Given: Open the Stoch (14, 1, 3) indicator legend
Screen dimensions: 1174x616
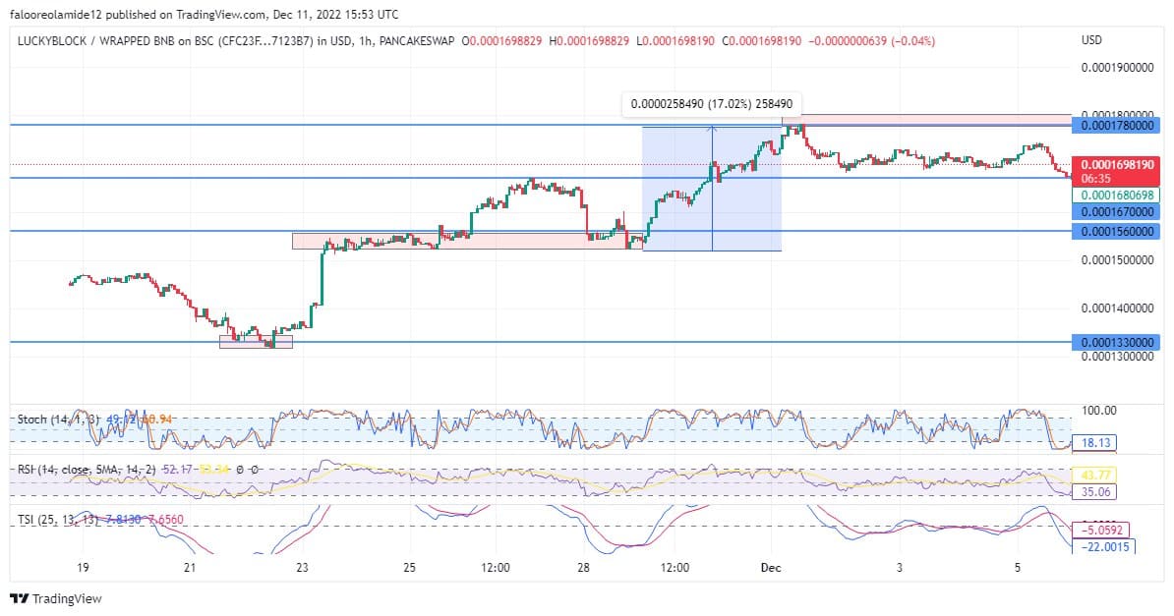Looking at the screenshot, I should click(x=58, y=420).
